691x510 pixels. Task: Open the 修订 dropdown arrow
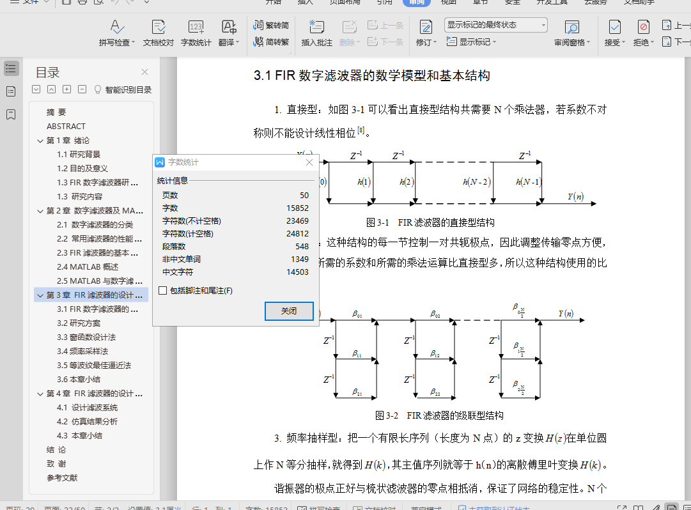click(435, 43)
